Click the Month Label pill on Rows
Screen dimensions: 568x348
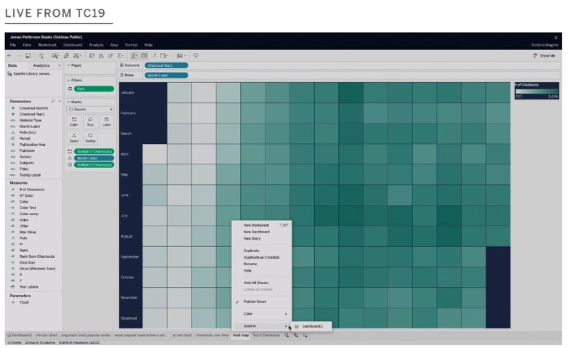click(167, 76)
